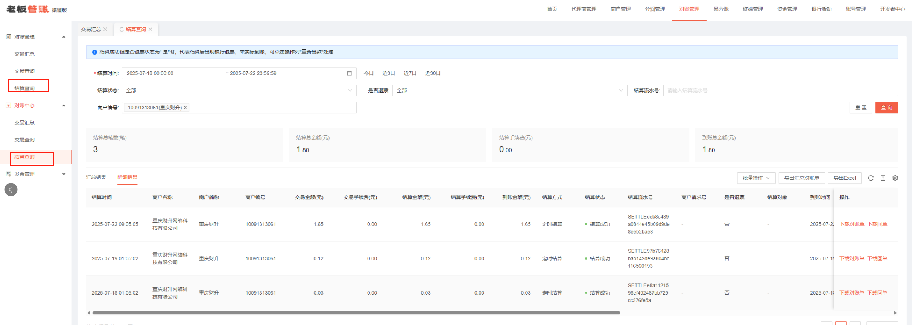Click the 查询 search button
Image resolution: width=912 pixels, height=325 pixels.
tap(886, 108)
